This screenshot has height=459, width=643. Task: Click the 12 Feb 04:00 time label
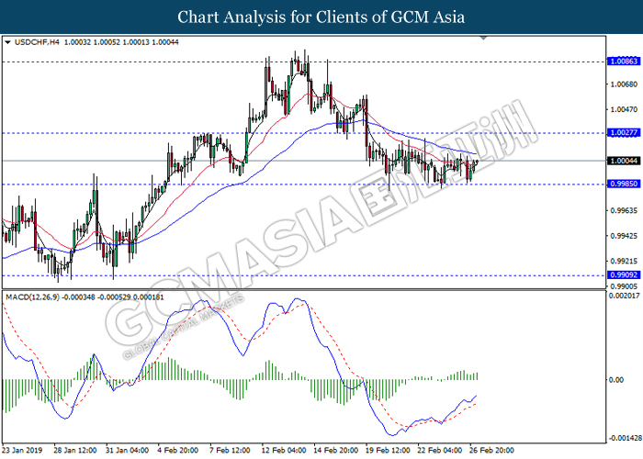coord(284,450)
